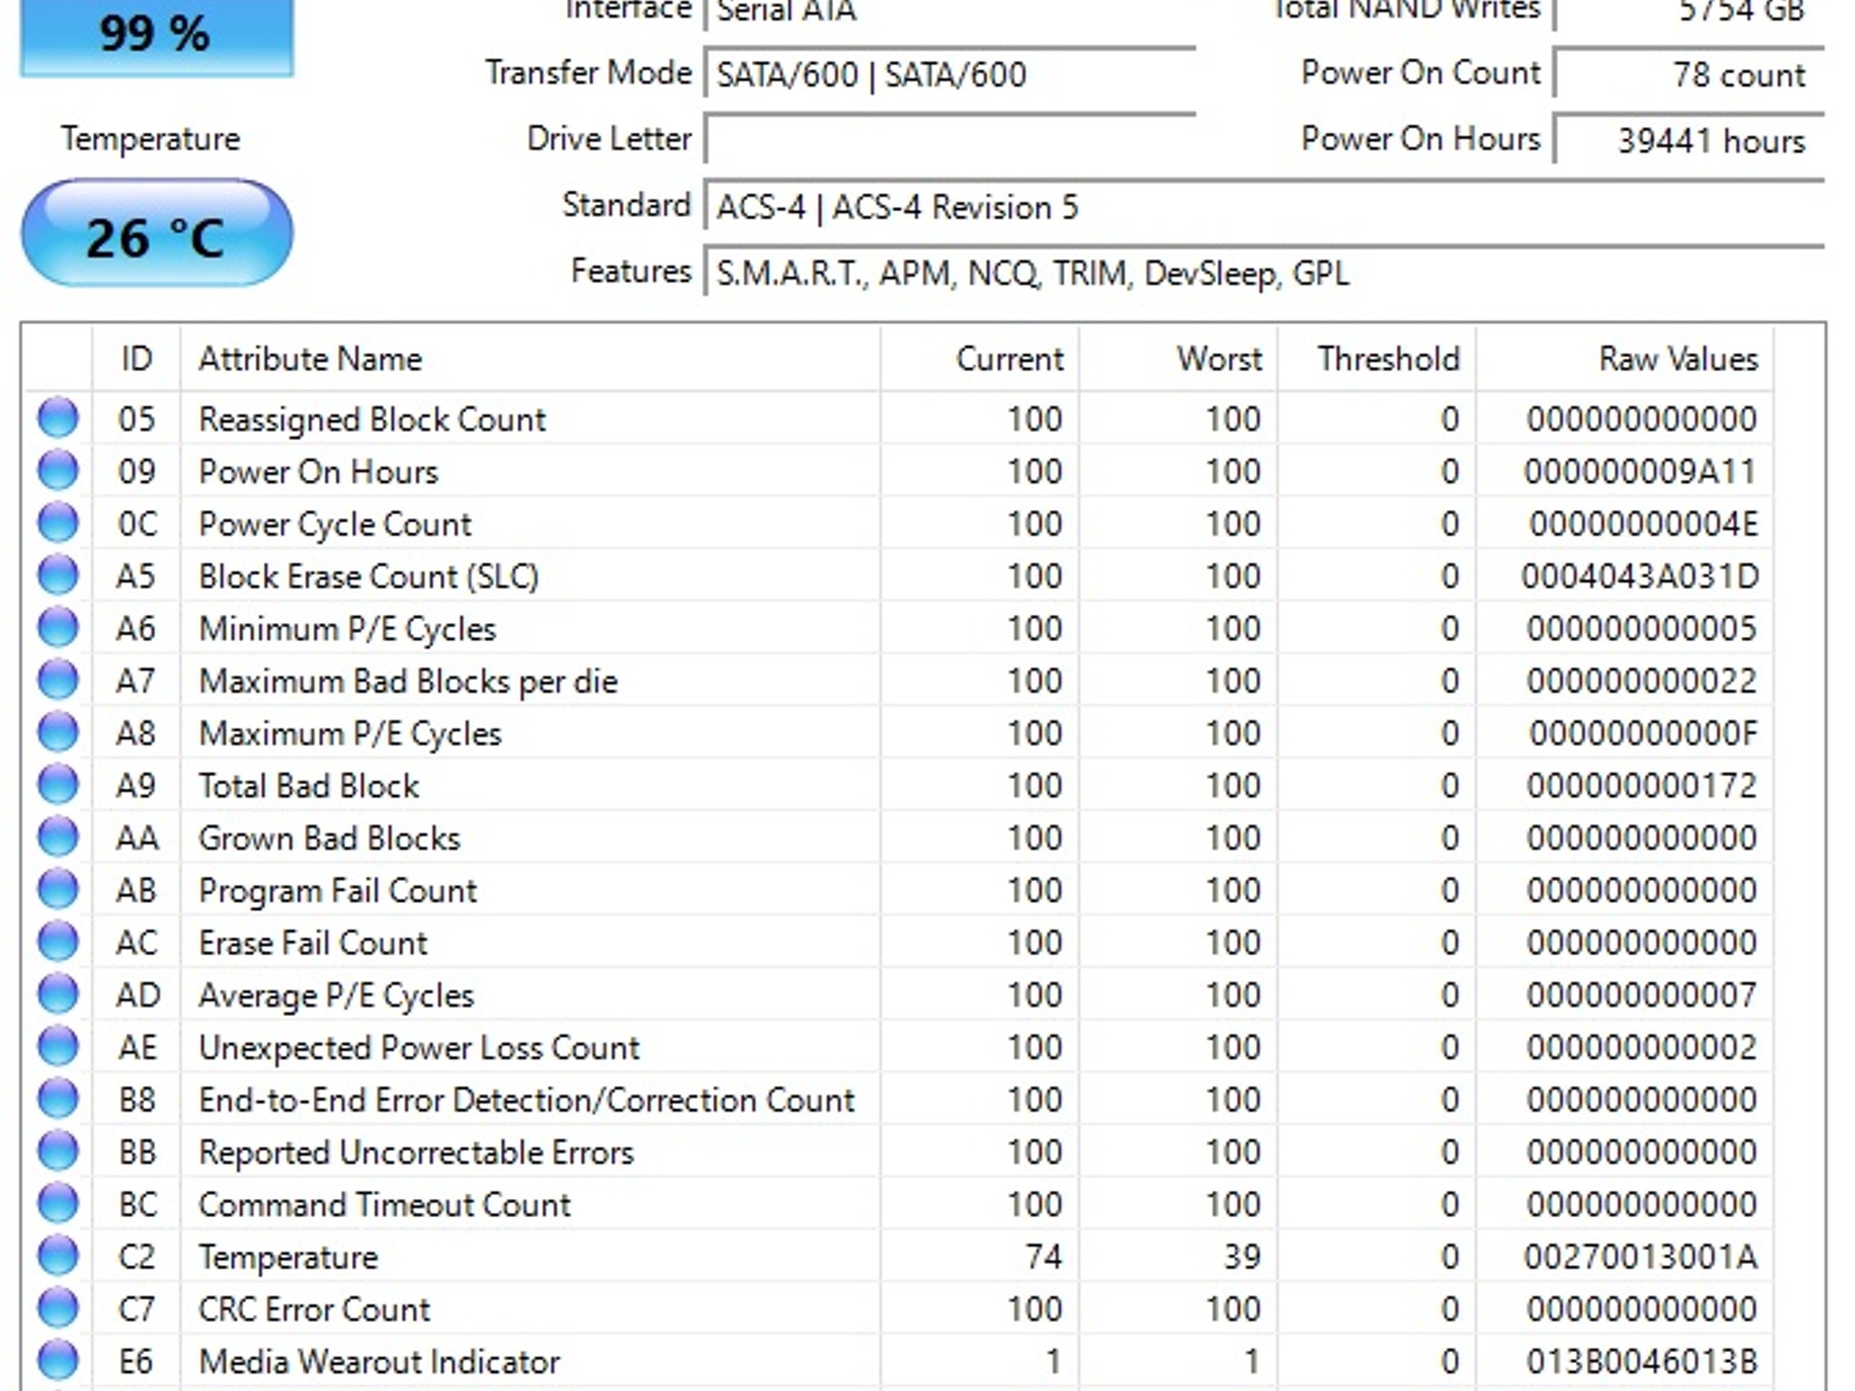Click raw value 00270013001A
The image size is (1855, 1391).
(1640, 1257)
